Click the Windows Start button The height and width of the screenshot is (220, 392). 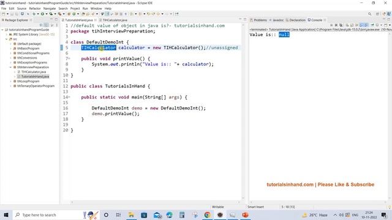coord(6,215)
